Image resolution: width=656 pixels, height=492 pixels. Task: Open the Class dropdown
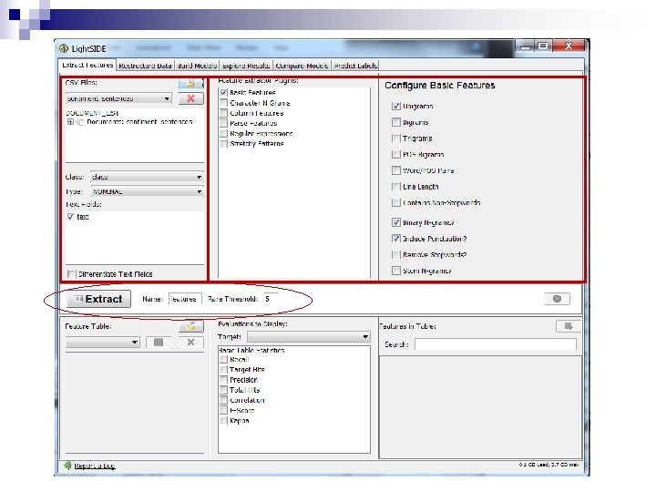pos(147,177)
